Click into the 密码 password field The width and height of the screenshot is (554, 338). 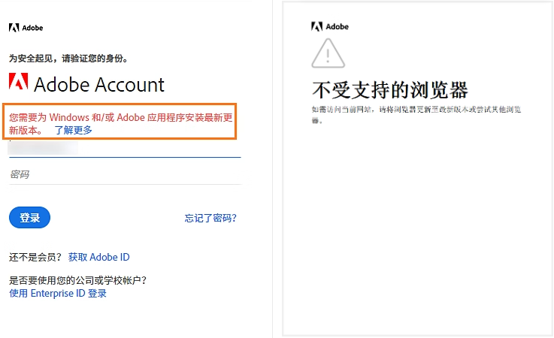(124, 175)
